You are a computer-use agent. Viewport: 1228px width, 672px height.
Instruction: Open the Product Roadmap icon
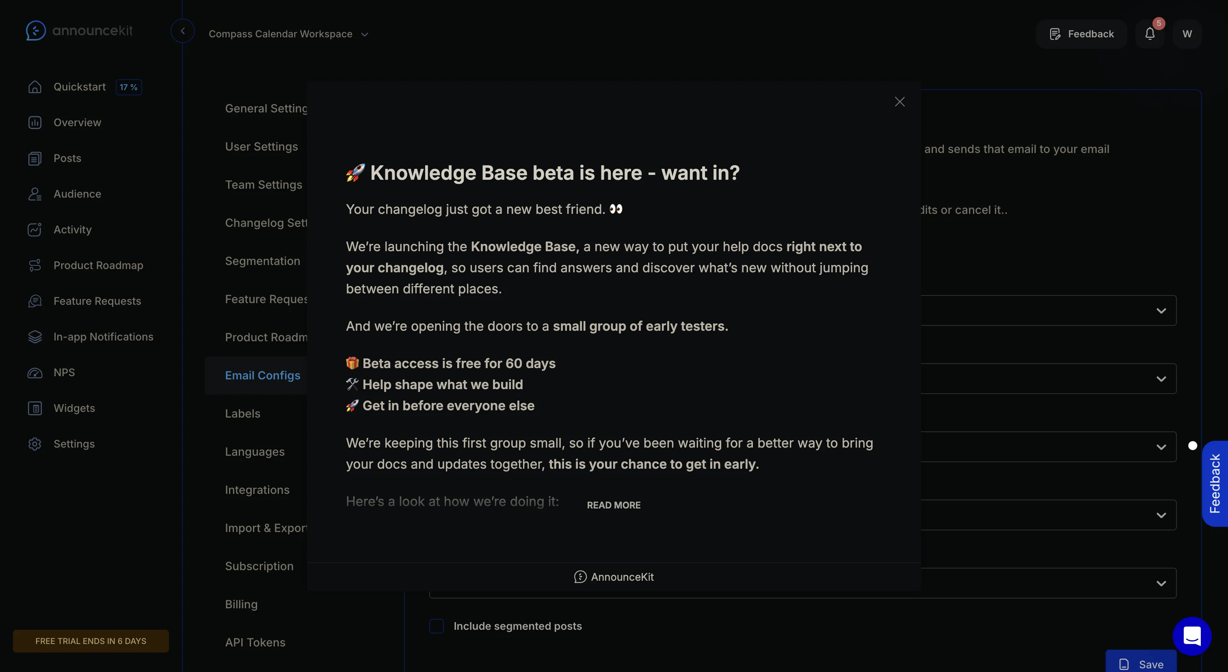(35, 265)
